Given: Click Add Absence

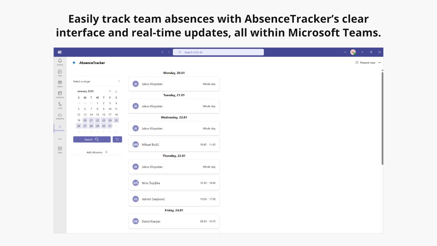Looking at the screenshot, I should coord(97,152).
